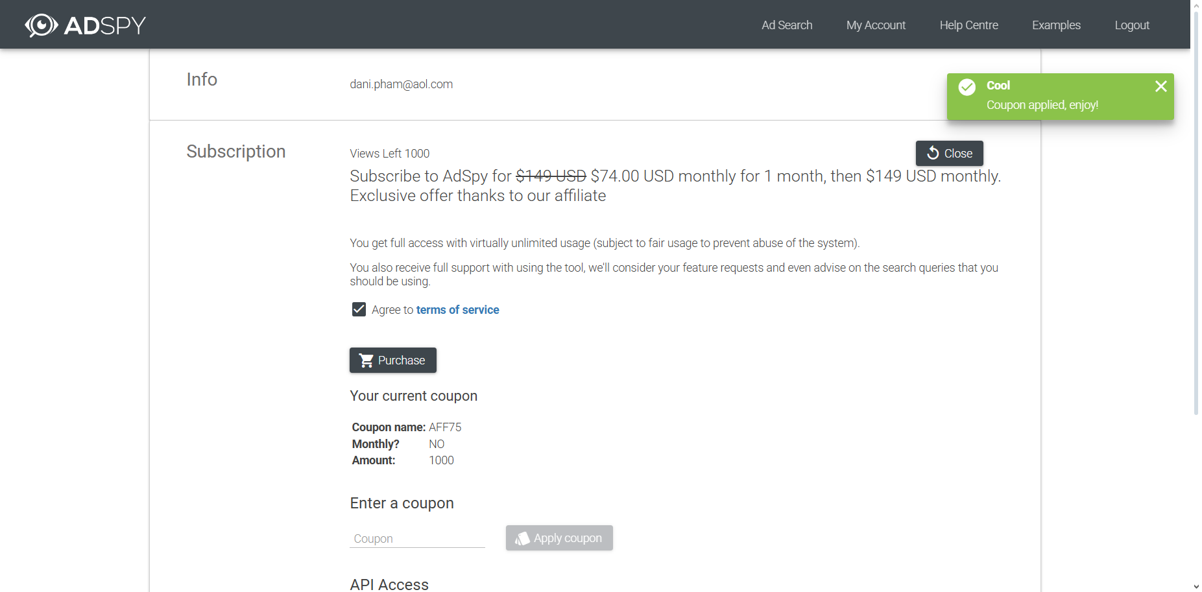Open the Ad Search menu item
This screenshot has width=1202, height=592.
[x=786, y=25]
